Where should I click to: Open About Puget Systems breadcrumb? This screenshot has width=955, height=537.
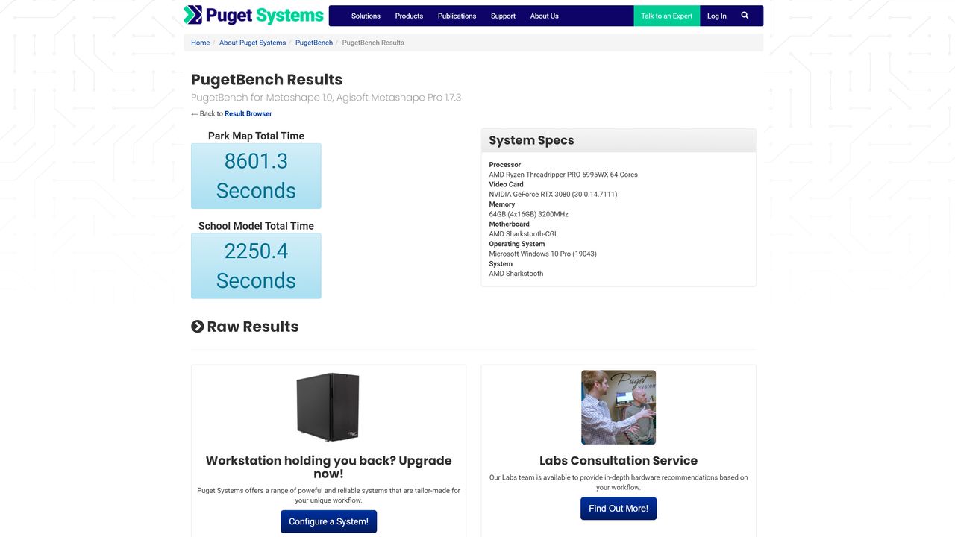[252, 43]
